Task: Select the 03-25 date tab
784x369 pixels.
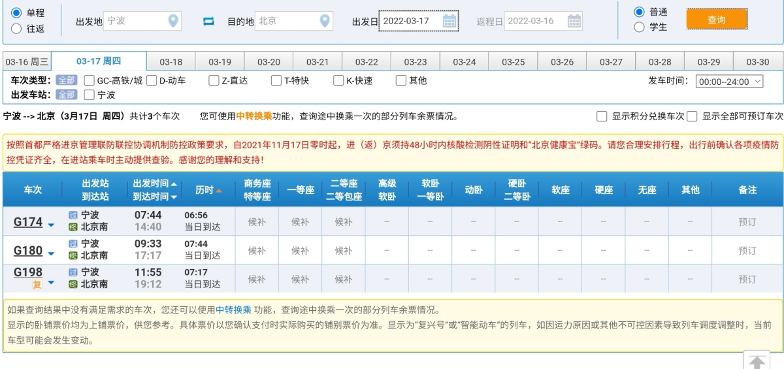Action: pos(513,62)
